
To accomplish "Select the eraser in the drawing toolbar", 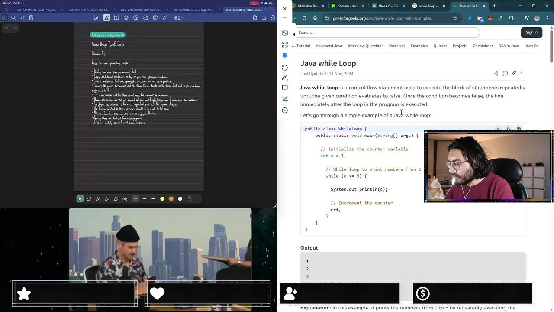I will coord(89,199).
